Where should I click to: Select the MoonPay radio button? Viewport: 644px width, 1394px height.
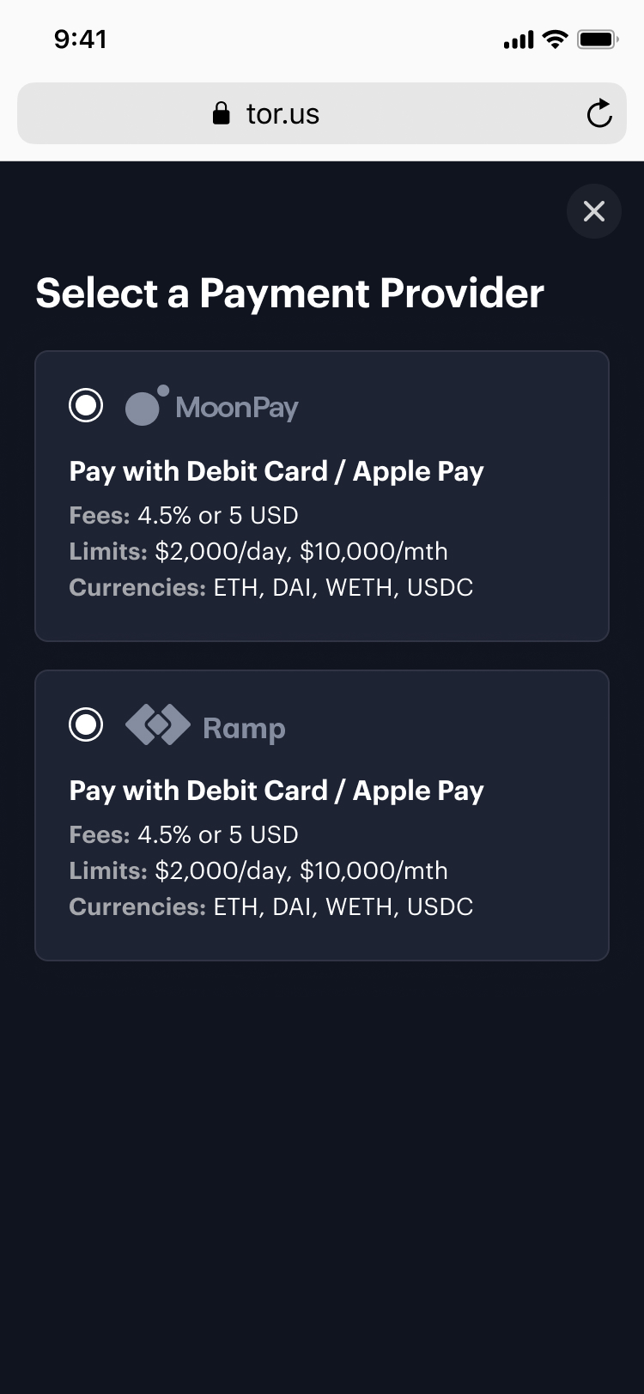tap(86, 405)
